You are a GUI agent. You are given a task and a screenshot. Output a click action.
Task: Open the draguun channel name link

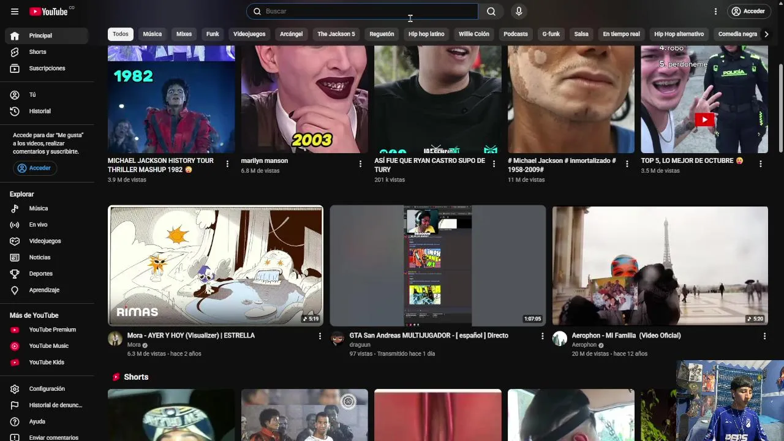coord(360,345)
